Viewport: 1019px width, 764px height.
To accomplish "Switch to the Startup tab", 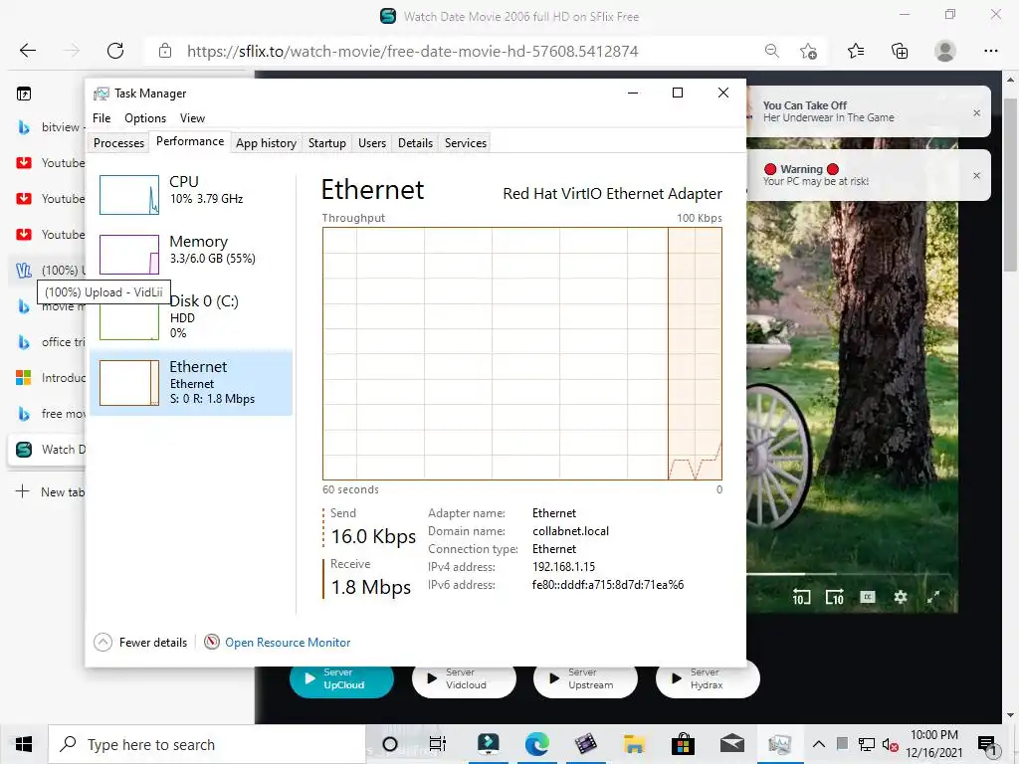I will pos(326,143).
